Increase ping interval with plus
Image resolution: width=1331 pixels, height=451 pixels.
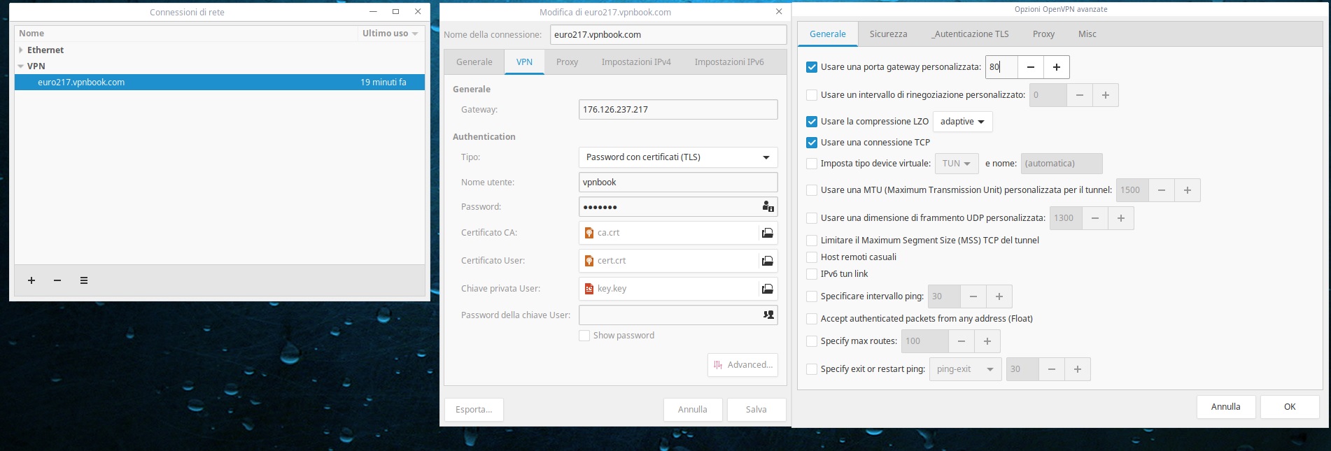[999, 296]
